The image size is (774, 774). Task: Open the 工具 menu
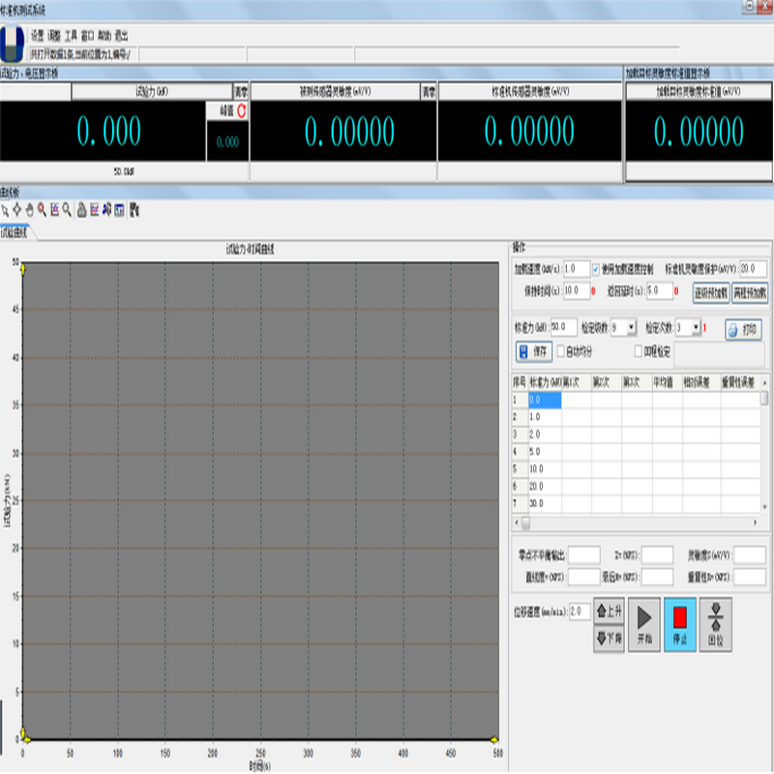(x=71, y=34)
